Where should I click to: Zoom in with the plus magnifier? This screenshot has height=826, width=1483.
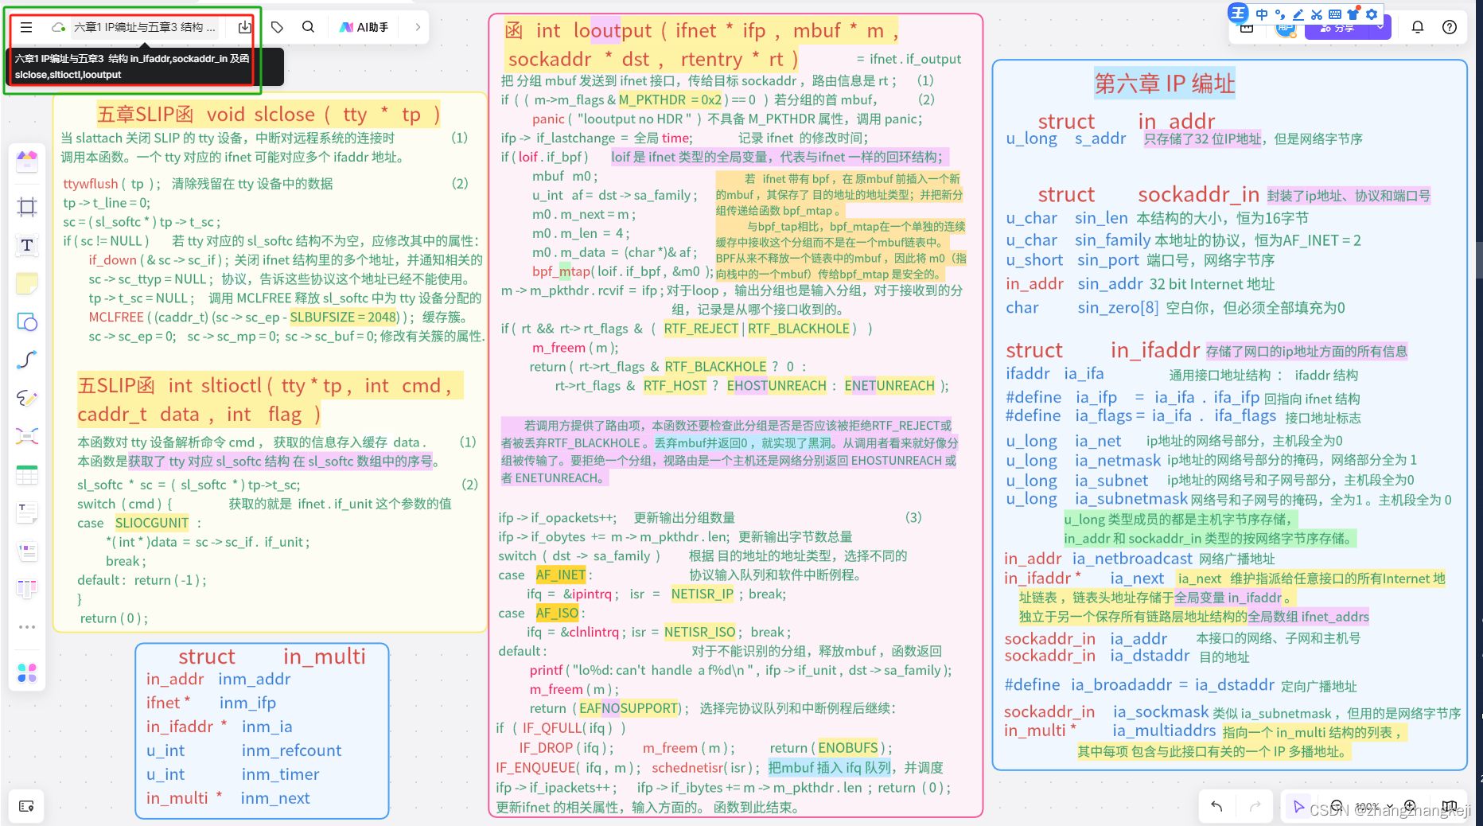(1410, 806)
